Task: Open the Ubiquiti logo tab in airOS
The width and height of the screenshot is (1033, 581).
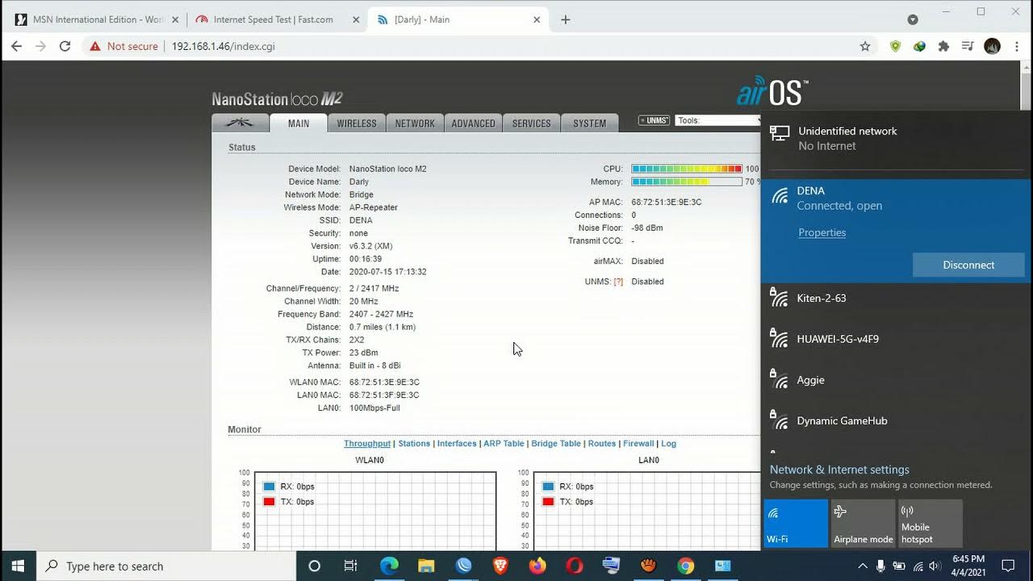Action: click(x=240, y=123)
